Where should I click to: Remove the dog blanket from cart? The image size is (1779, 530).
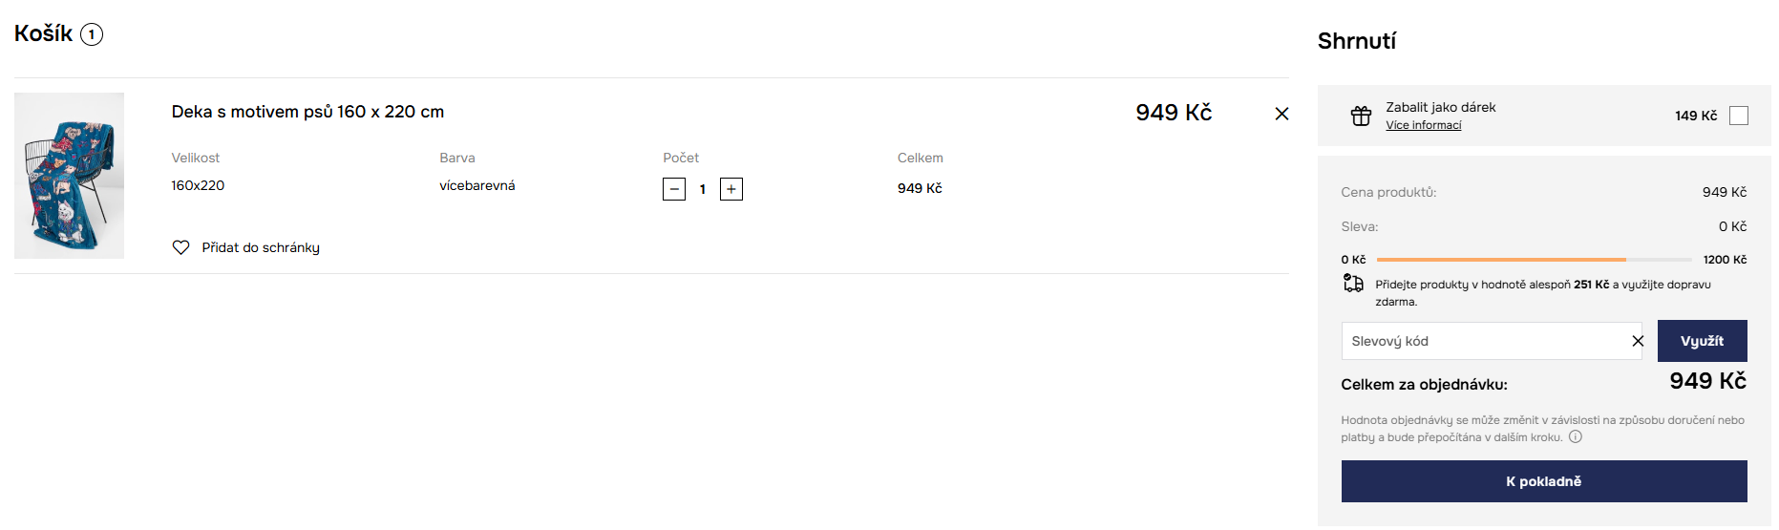(1281, 114)
